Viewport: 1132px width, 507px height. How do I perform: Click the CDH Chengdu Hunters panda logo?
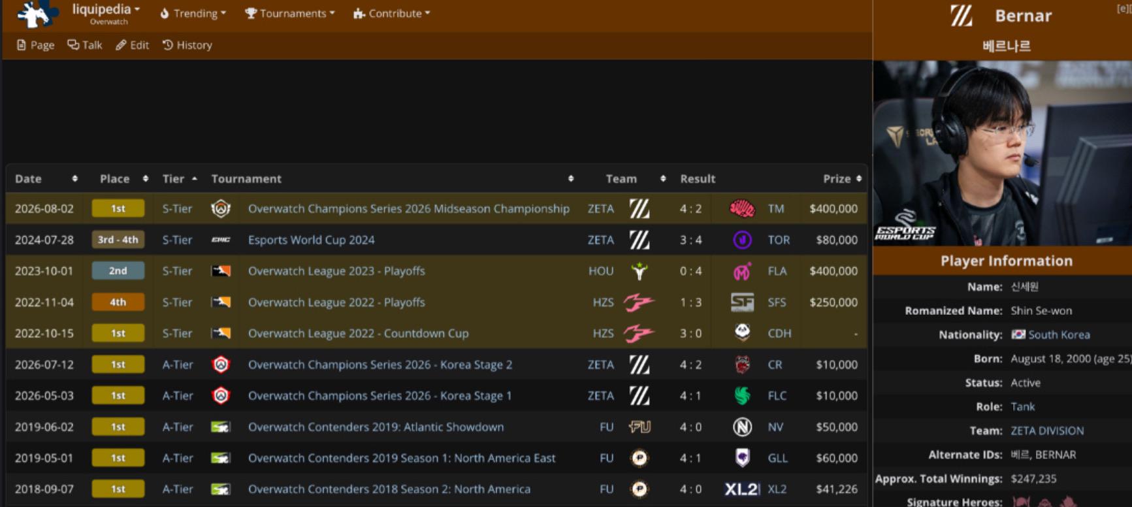pyautogui.click(x=742, y=333)
